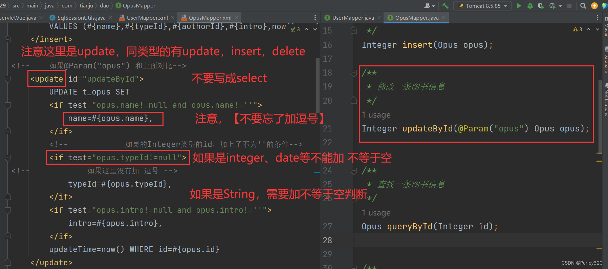
Task: Open left editor tab options menu
Action: [315, 18]
